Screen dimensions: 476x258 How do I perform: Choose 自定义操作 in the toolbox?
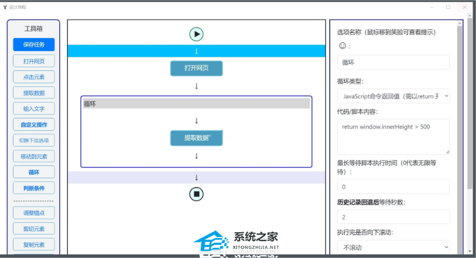pyautogui.click(x=34, y=124)
